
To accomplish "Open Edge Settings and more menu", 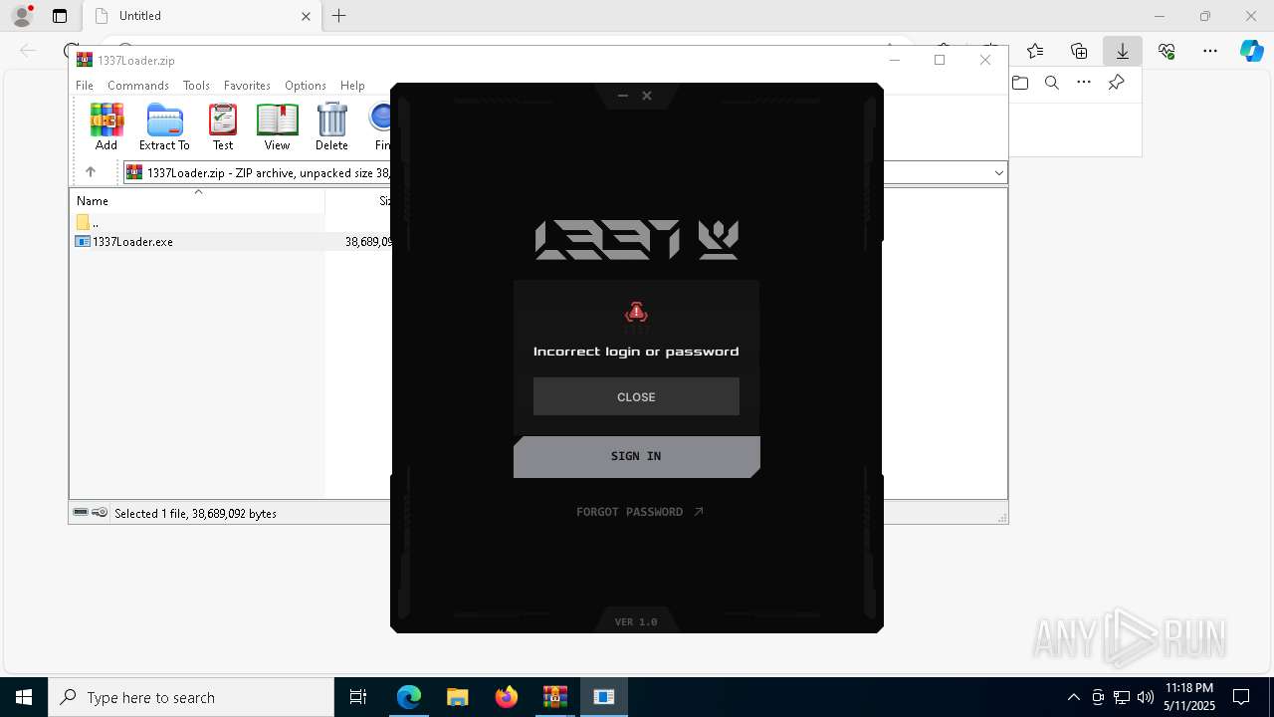I will (1210, 51).
